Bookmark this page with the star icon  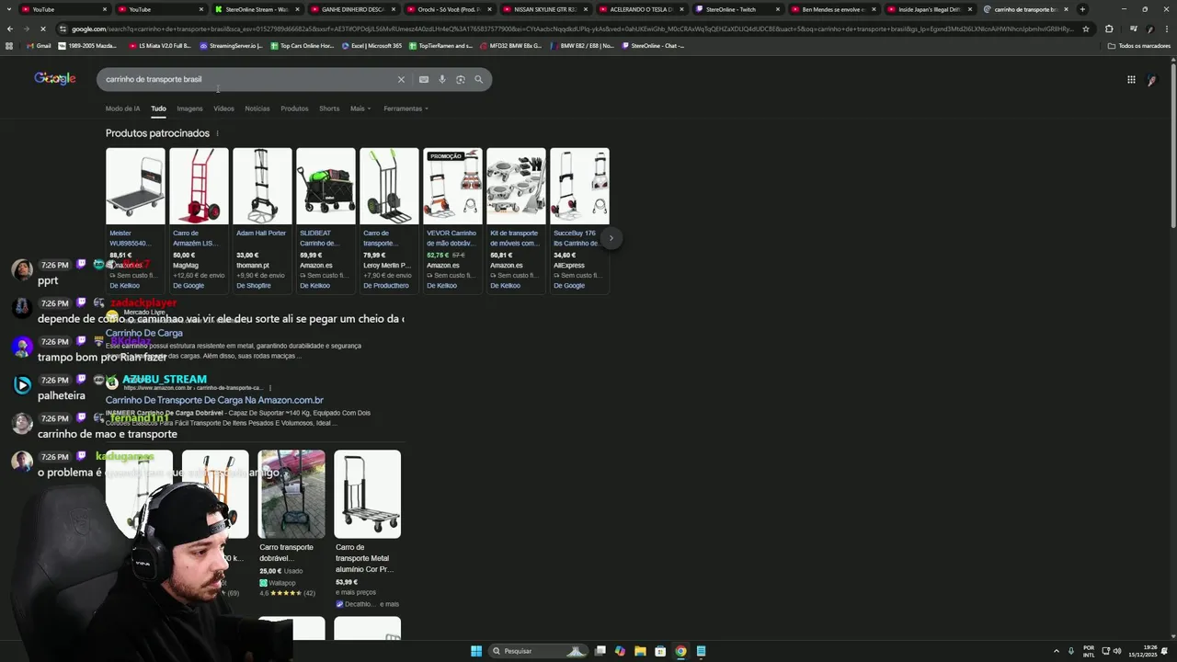pyautogui.click(x=1086, y=29)
